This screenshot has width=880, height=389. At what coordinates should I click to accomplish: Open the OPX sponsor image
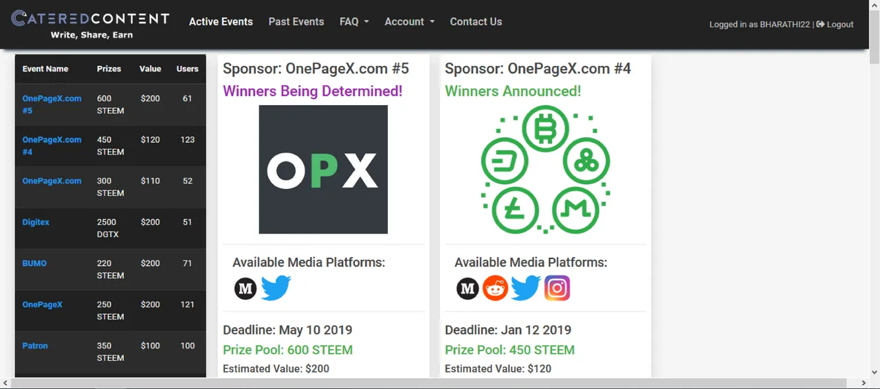coord(323,169)
